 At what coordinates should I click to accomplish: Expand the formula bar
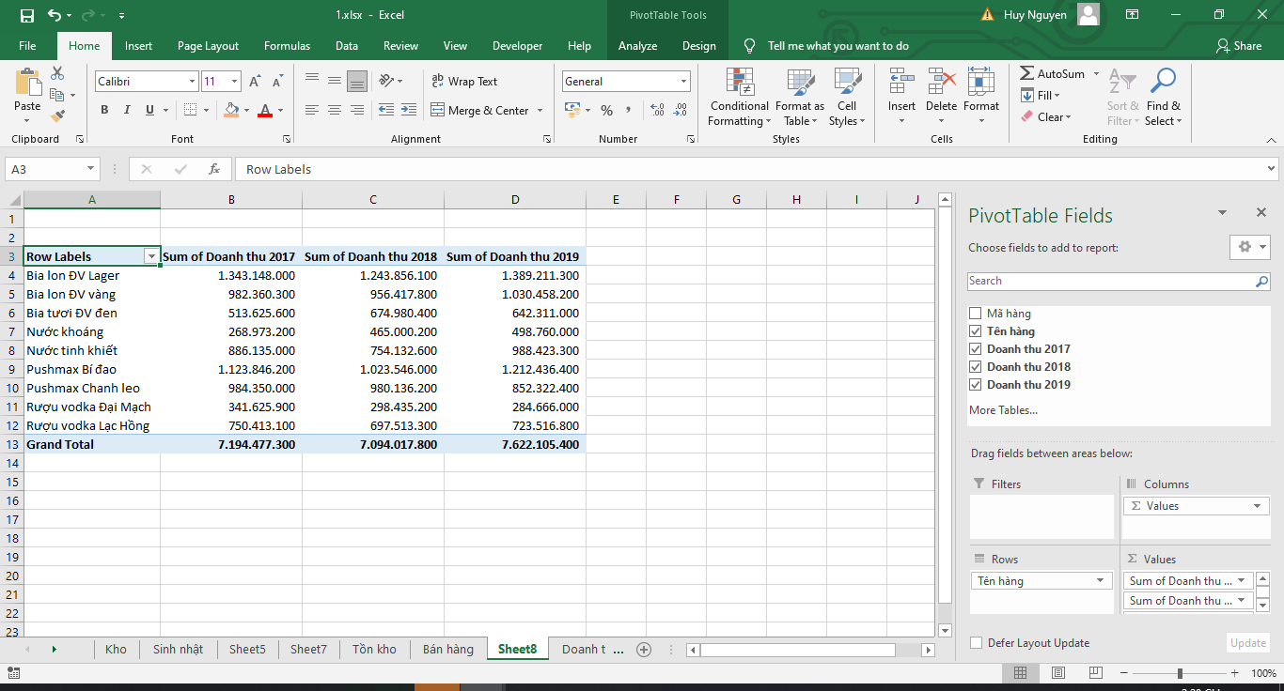tap(1271, 169)
